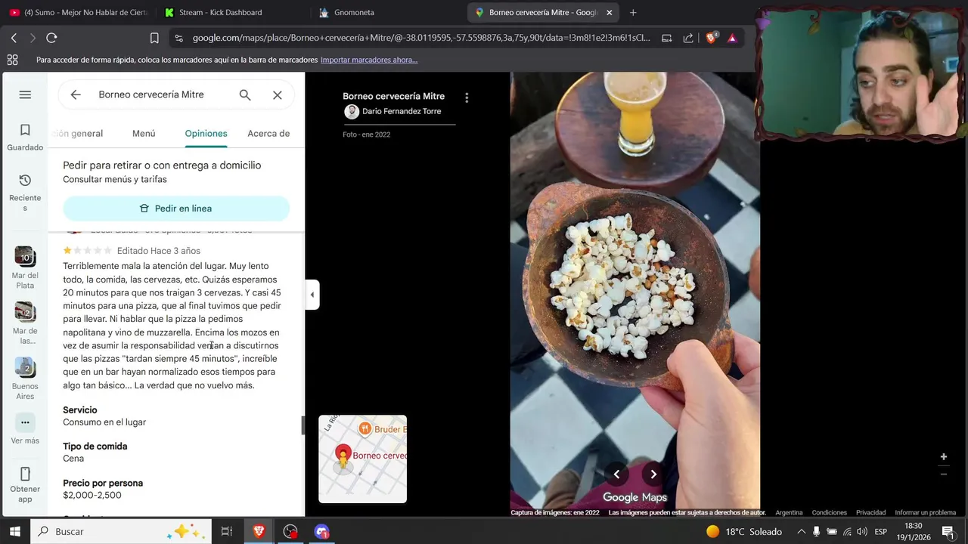Close the Borneo cervecería Mitre browser tab
This screenshot has height=544, width=968.
point(609,12)
